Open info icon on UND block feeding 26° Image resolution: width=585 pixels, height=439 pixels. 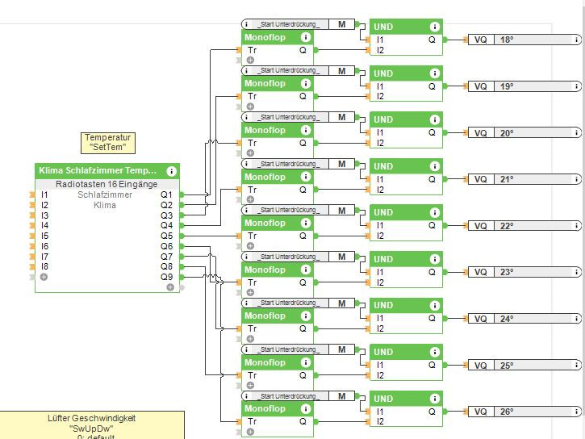pyautogui.click(x=434, y=399)
